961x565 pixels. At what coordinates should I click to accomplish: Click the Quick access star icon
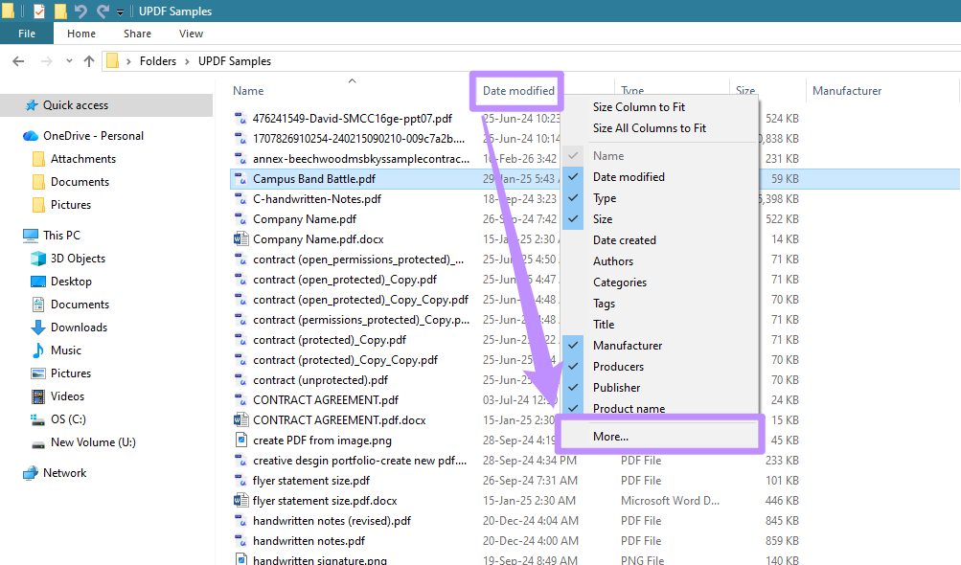pyautogui.click(x=32, y=105)
